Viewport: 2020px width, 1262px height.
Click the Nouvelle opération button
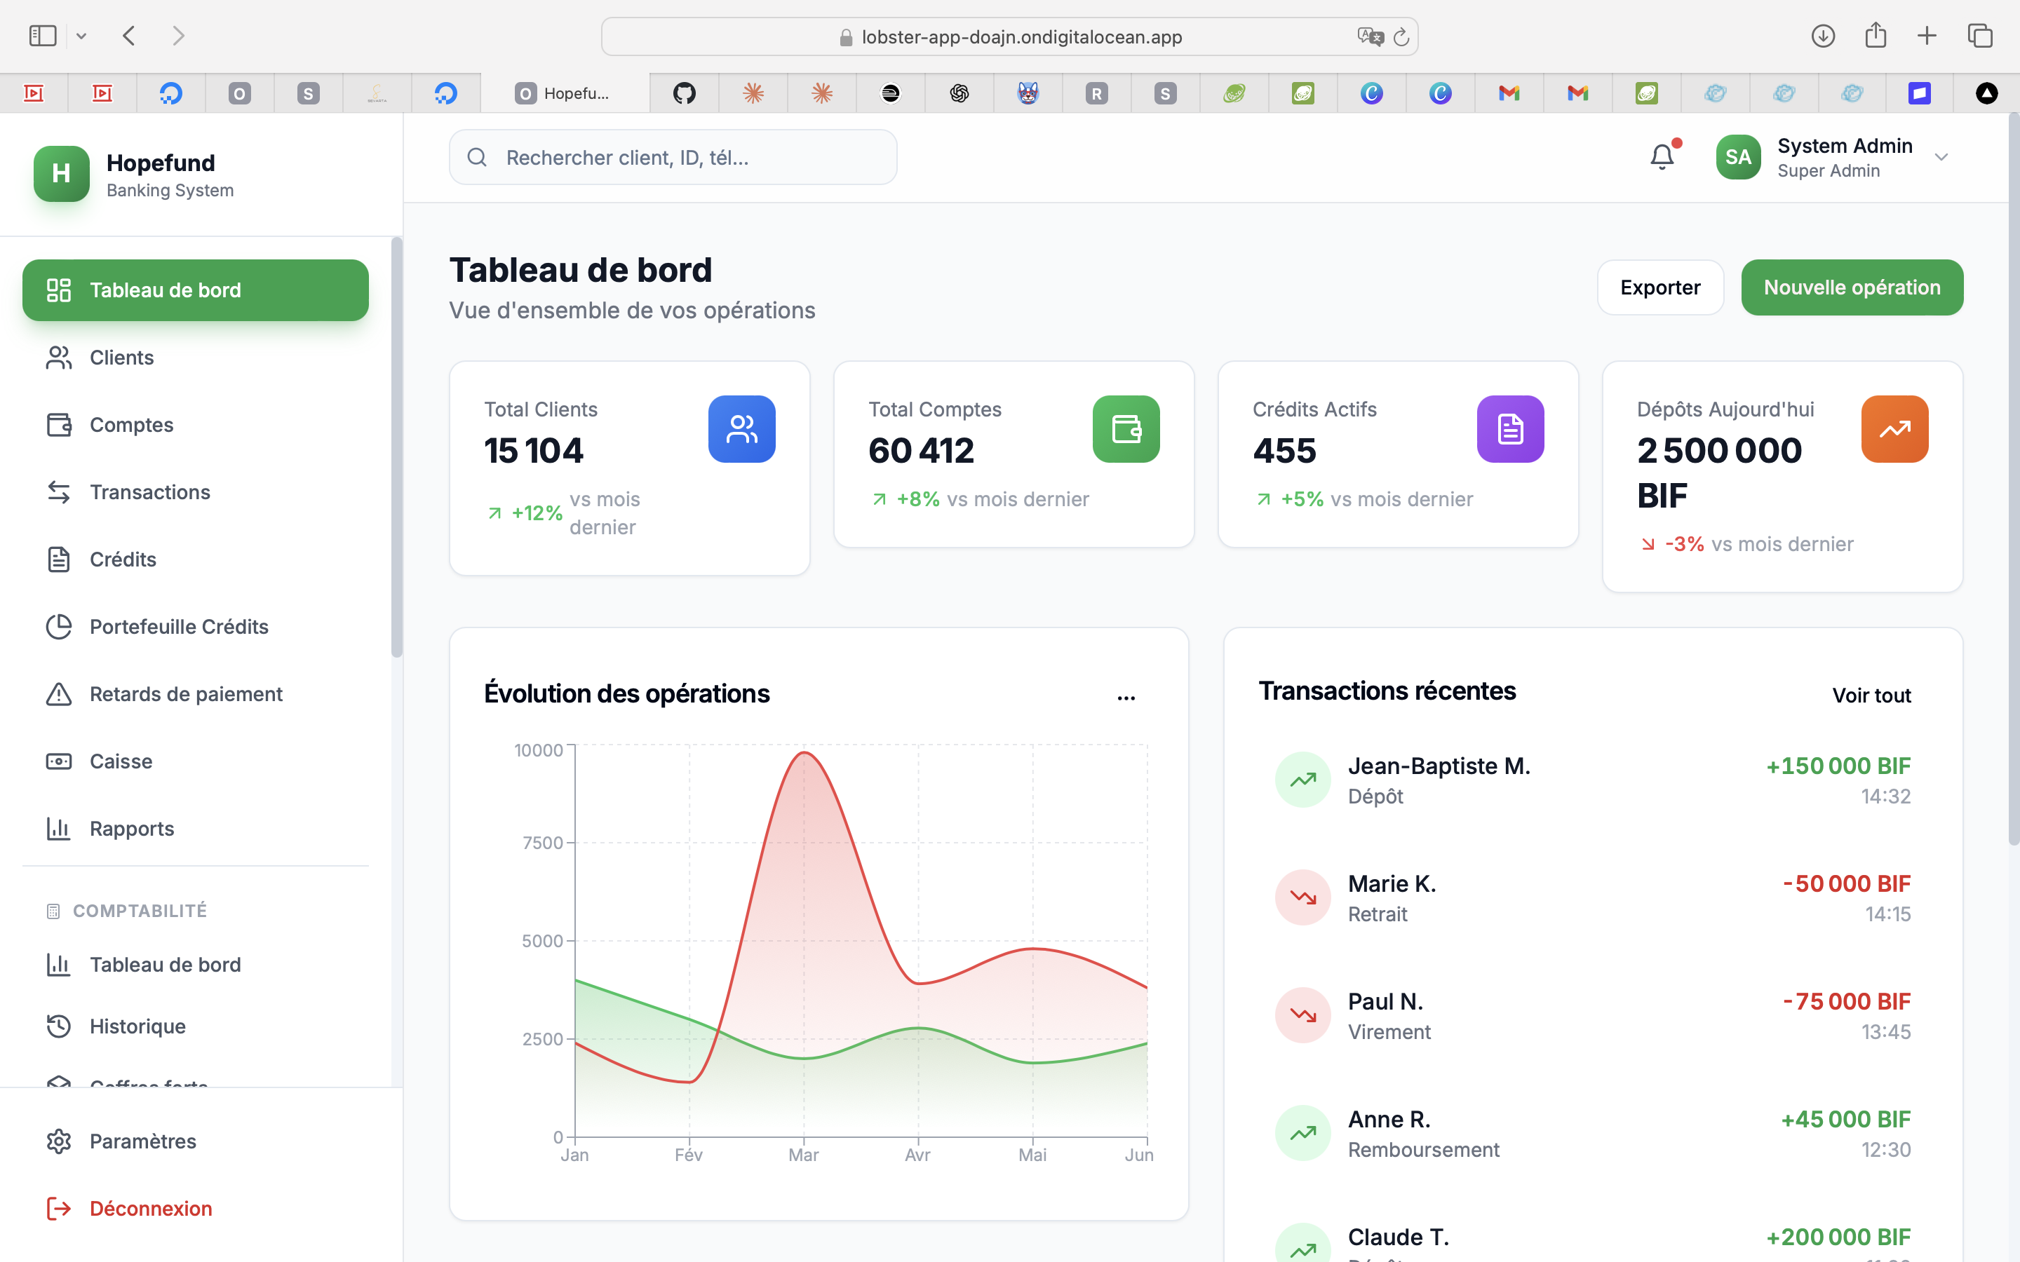1852,287
